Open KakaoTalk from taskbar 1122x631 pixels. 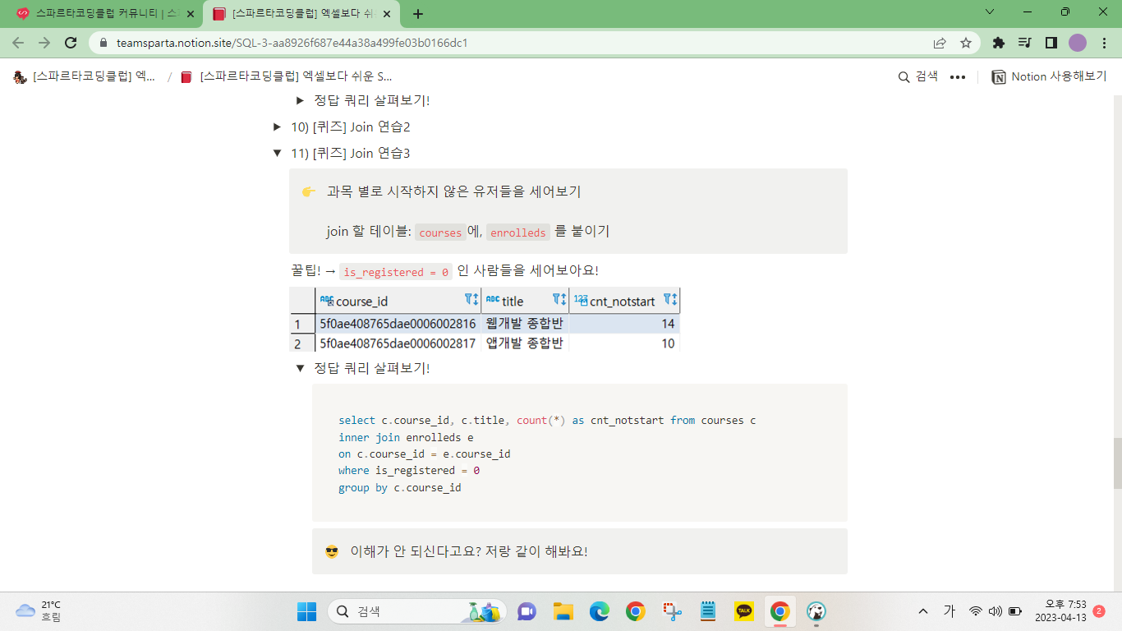[744, 611]
